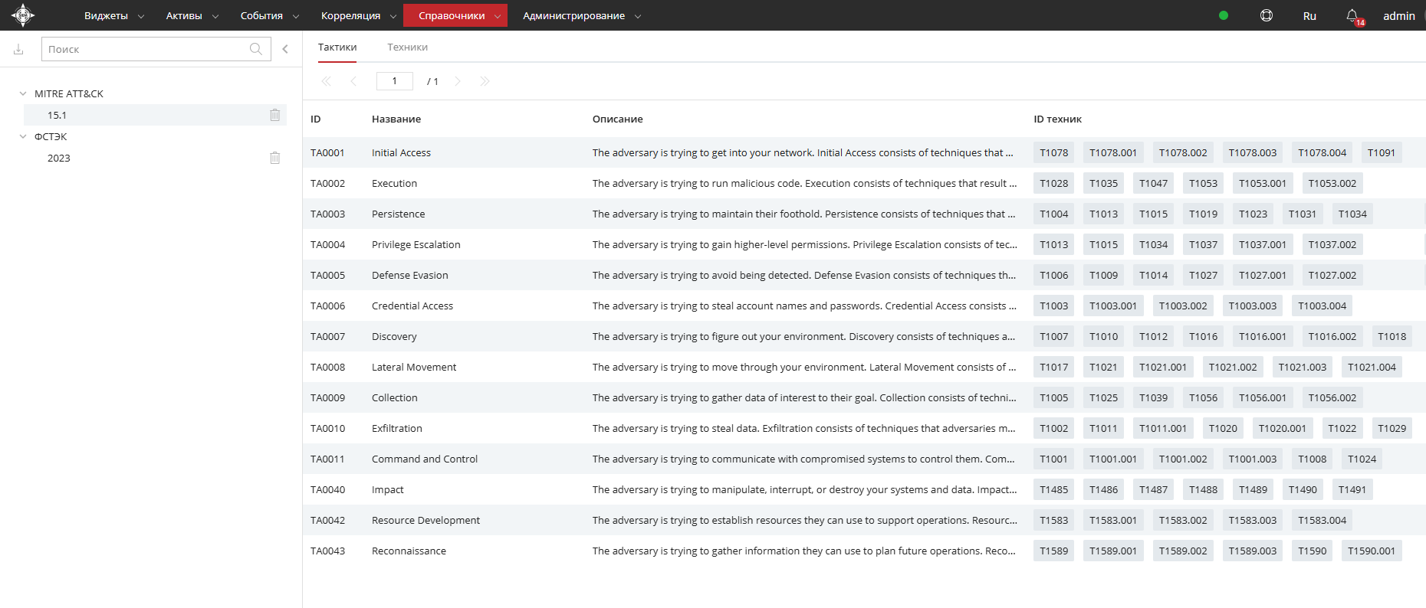Collapse the left sidebar with arrow icon
Viewport: 1426px width, 608px height.
pyautogui.click(x=285, y=49)
